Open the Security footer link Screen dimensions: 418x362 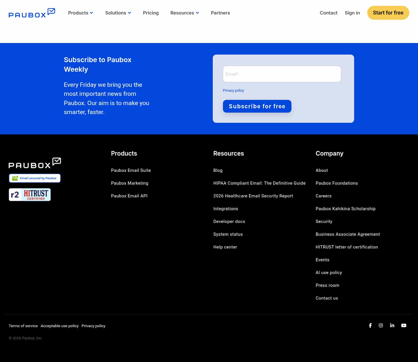point(324,221)
